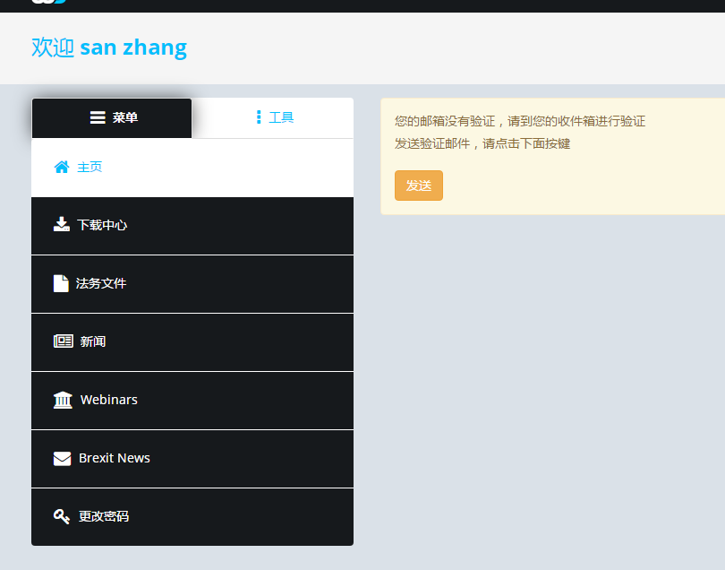The image size is (725, 570).
Task: Click the newspaper icon next to 新闻
Action: pos(64,341)
